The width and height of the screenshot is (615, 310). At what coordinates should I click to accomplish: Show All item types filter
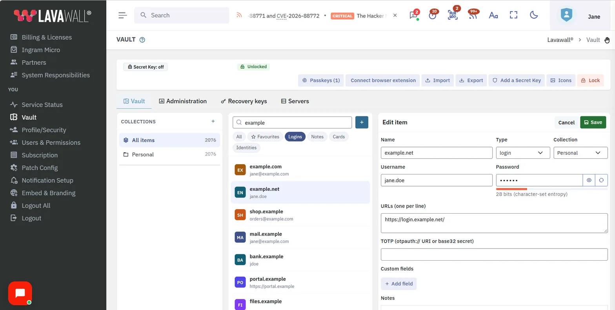(x=239, y=137)
